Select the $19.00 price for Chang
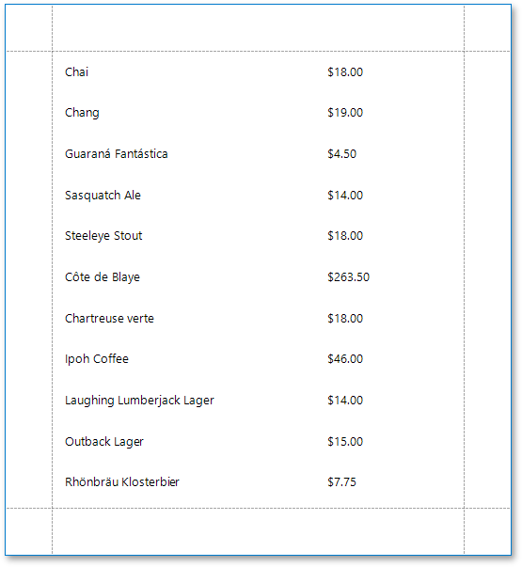 (x=345, y=113)
